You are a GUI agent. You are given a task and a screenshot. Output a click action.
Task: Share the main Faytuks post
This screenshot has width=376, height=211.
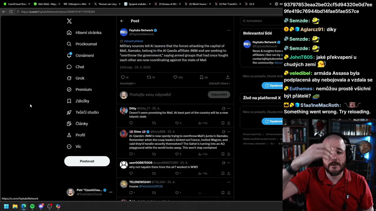click(x=228, y=77)
